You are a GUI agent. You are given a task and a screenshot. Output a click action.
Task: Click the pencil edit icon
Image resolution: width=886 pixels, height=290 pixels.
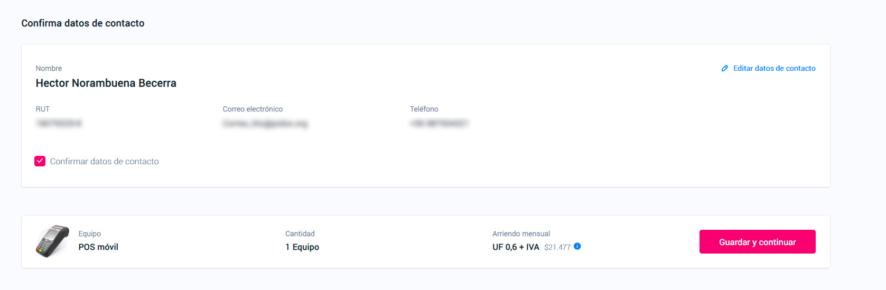pos(725,69)
